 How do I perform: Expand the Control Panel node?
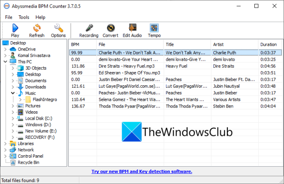point(5,156)
